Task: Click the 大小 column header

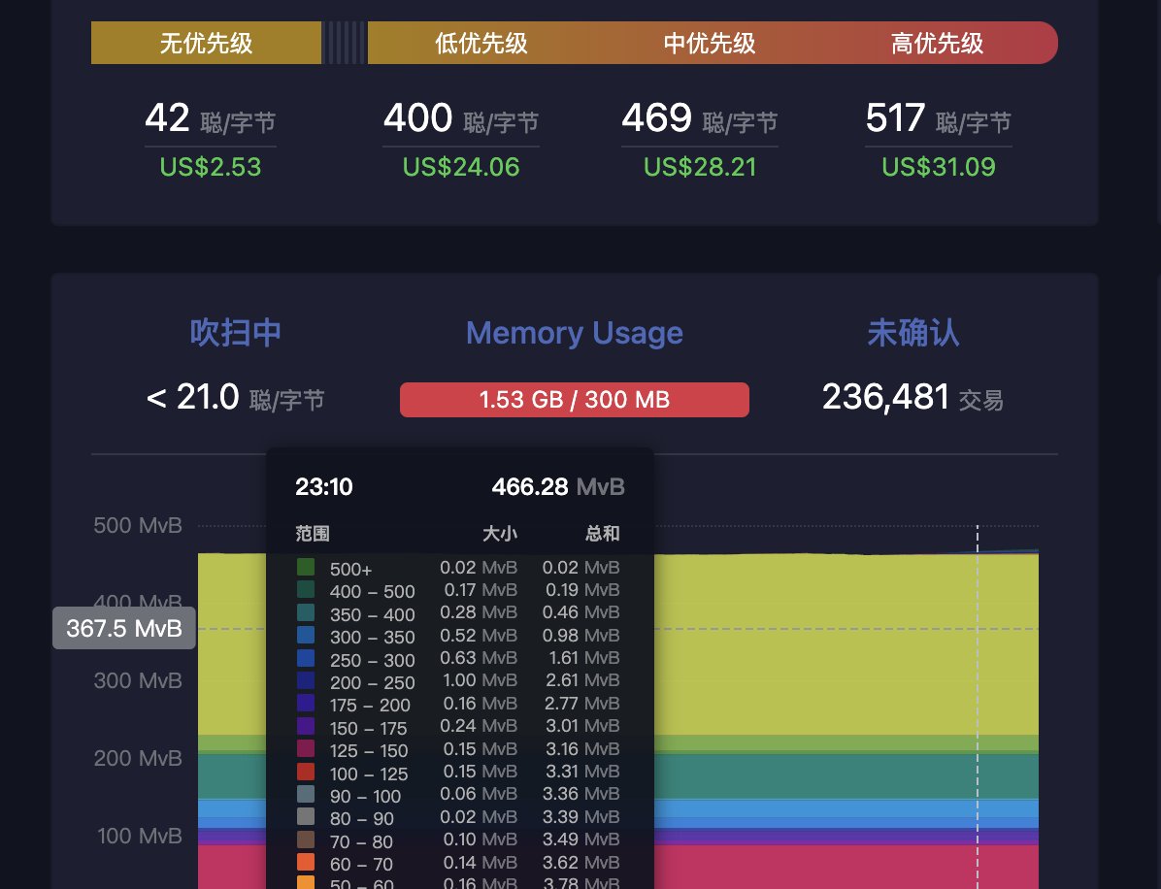Action: (x=500, y=534)
